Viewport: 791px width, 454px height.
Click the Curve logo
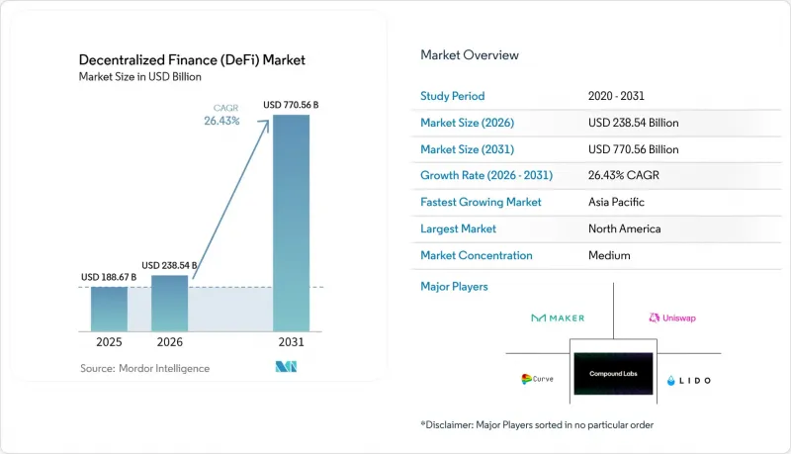coord(537,379)
